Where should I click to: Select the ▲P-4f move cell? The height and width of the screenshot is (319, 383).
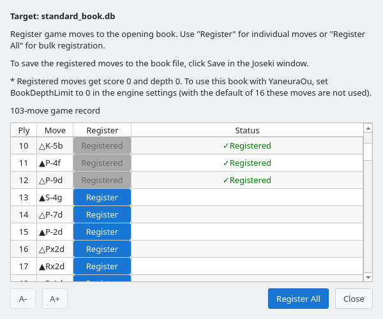coord(55,163)
